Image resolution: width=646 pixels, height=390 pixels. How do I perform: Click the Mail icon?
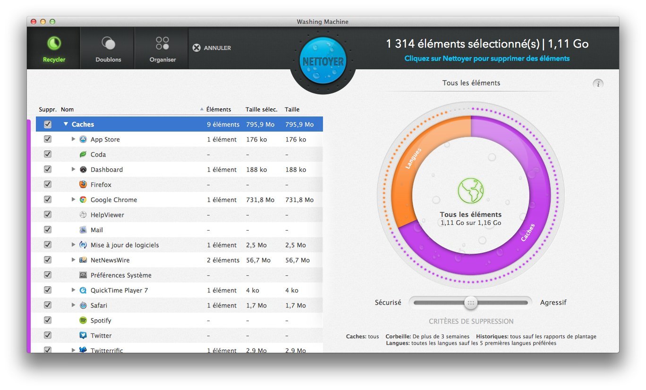(x=83, y=230)
